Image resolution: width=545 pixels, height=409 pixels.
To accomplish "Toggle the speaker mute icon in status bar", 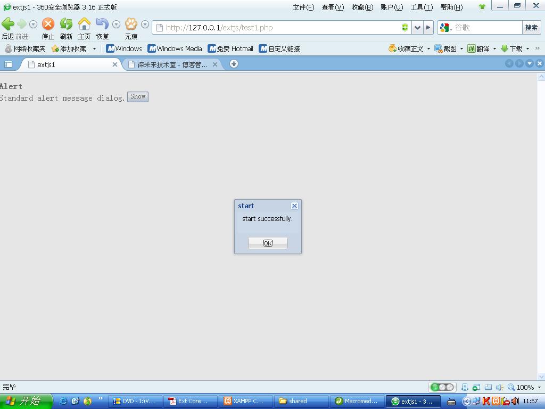I will tap(500, 387).
